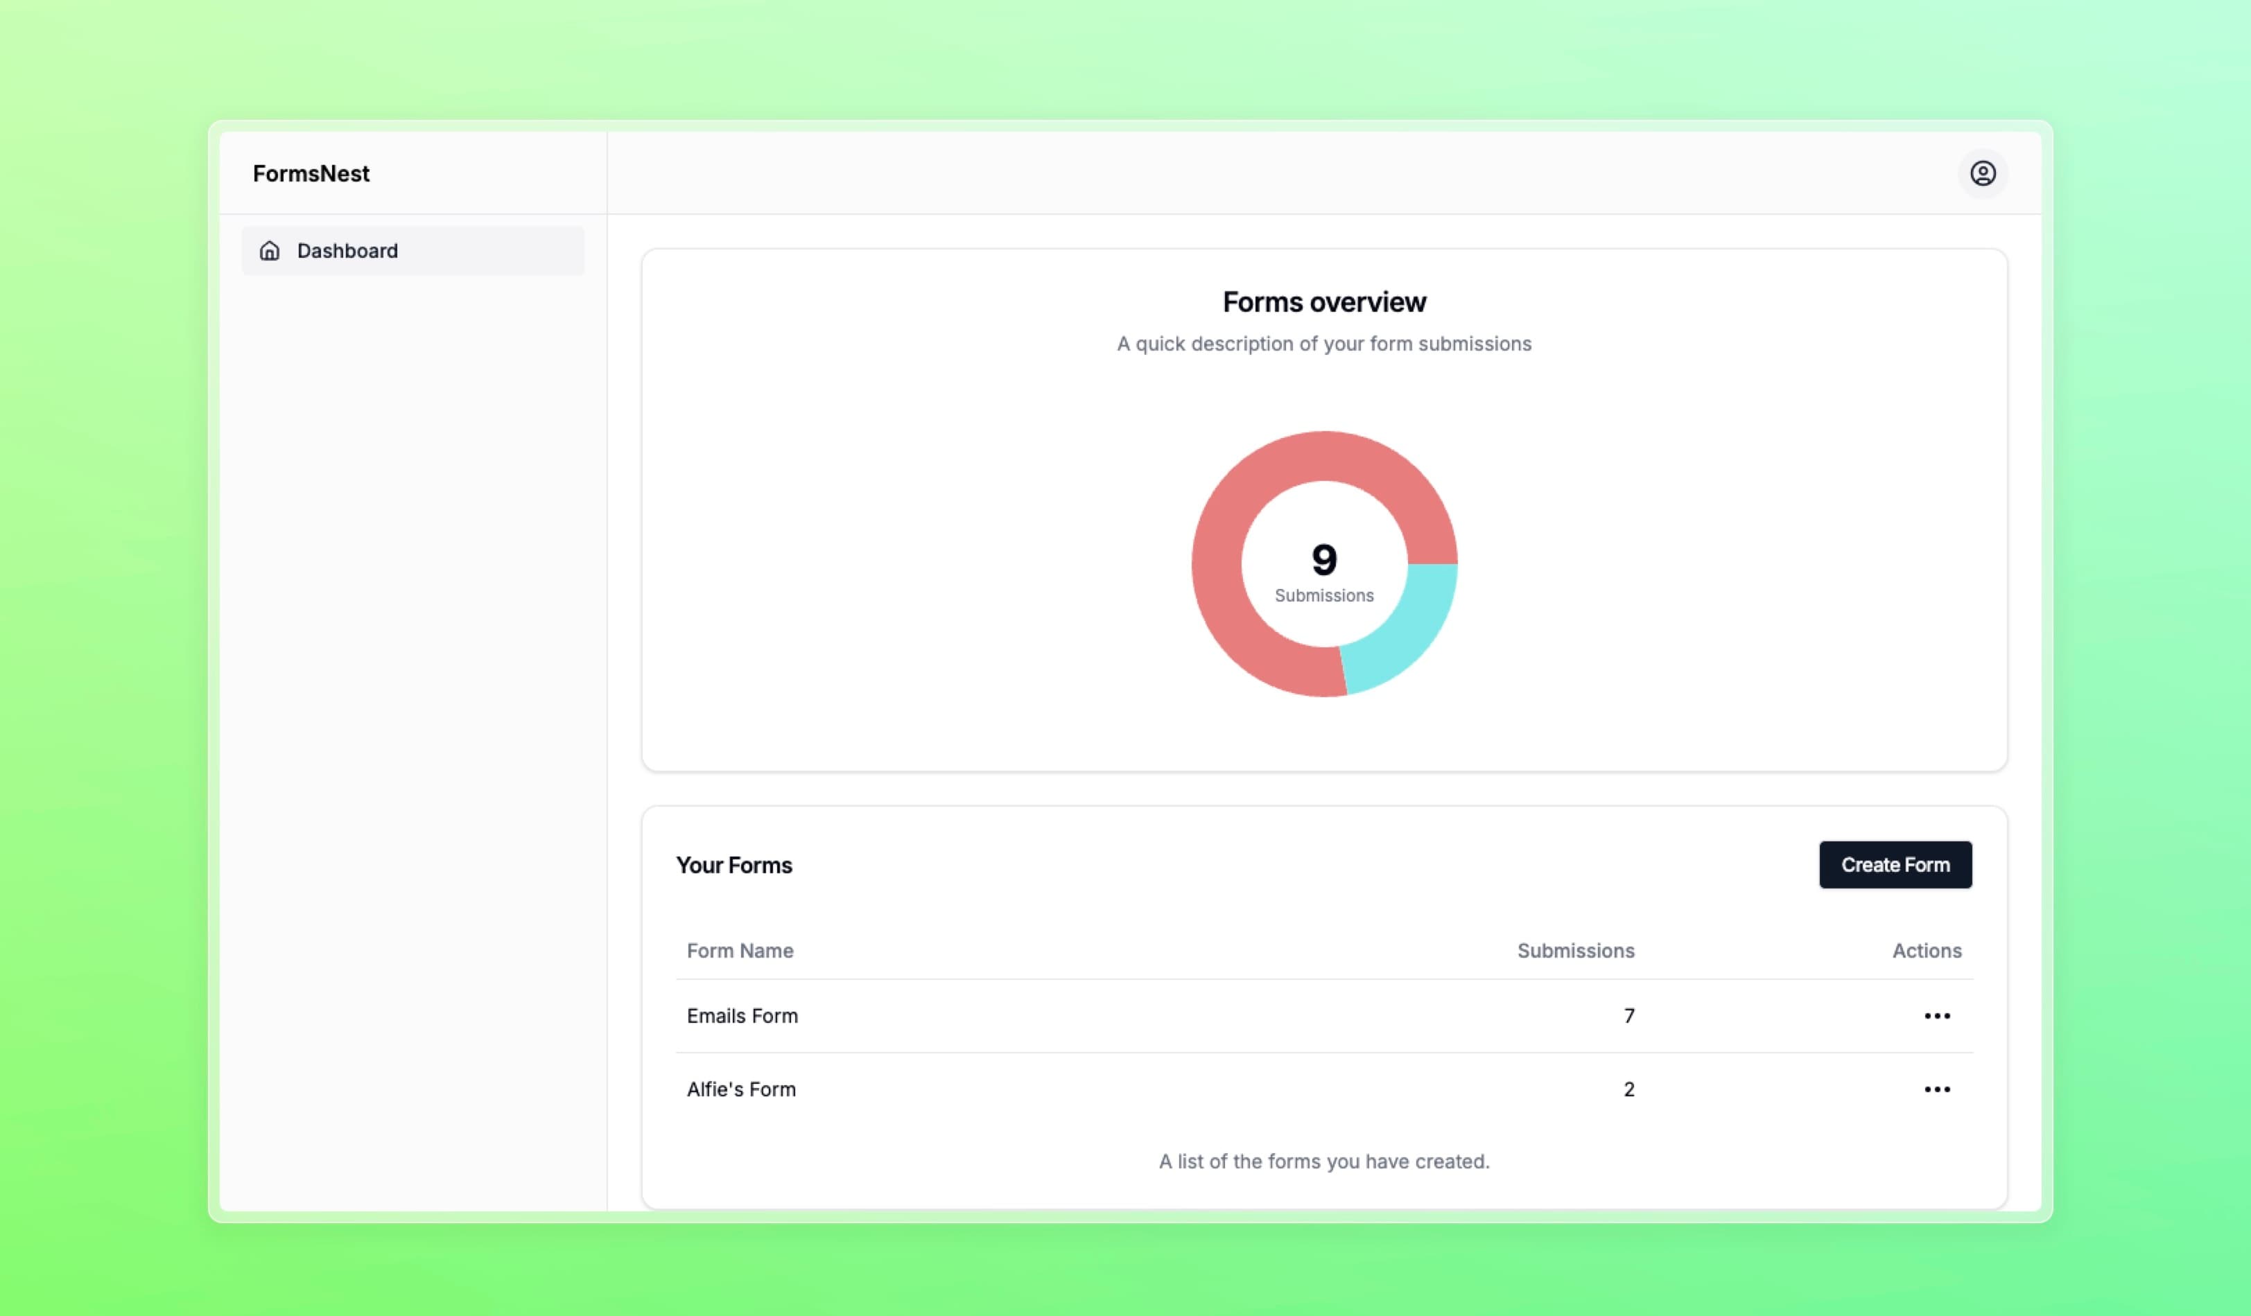
Task: Click the Forms overview heading
Action: tap(1324, 301)
